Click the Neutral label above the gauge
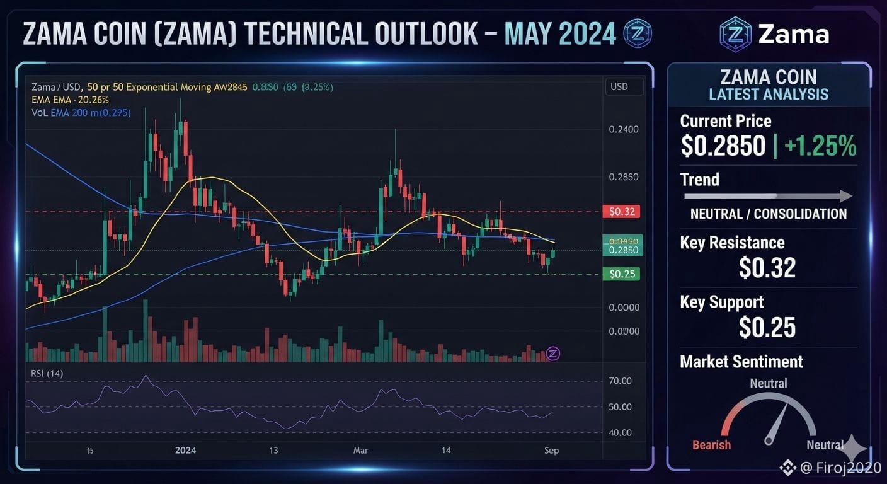The width and height of the screenshot is (887, 484). [769, 383]
